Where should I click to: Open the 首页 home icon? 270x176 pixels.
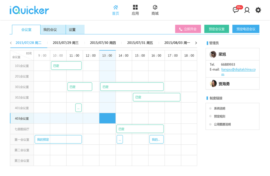115,8
